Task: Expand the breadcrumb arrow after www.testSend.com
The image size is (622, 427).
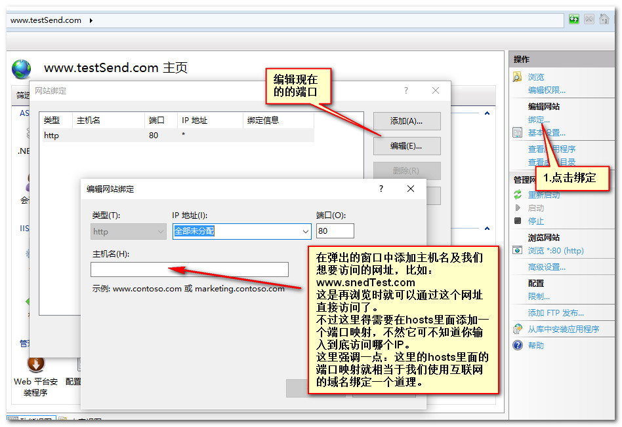Action: [91, 20]
